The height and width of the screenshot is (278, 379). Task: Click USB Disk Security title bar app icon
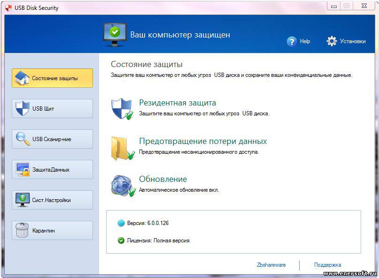point(8,8)
